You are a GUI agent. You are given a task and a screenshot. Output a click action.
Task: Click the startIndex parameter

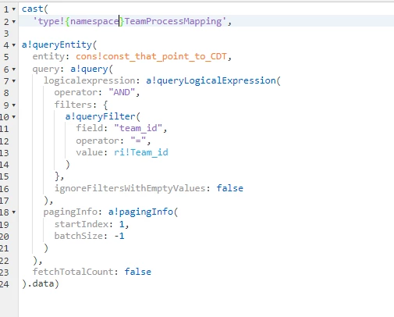(81, 224)
